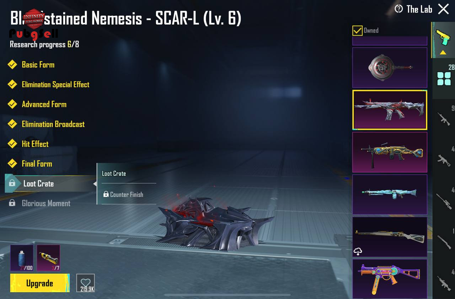This screenshot has height=299, width=455.
Task: Select the golden gun material item
Action: 48,258
